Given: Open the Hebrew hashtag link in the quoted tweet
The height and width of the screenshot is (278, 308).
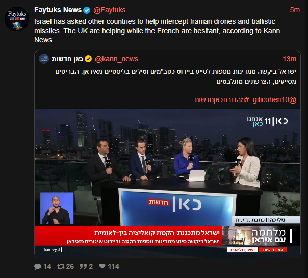Looking at the screenshot, I should (x=222, y=100).
